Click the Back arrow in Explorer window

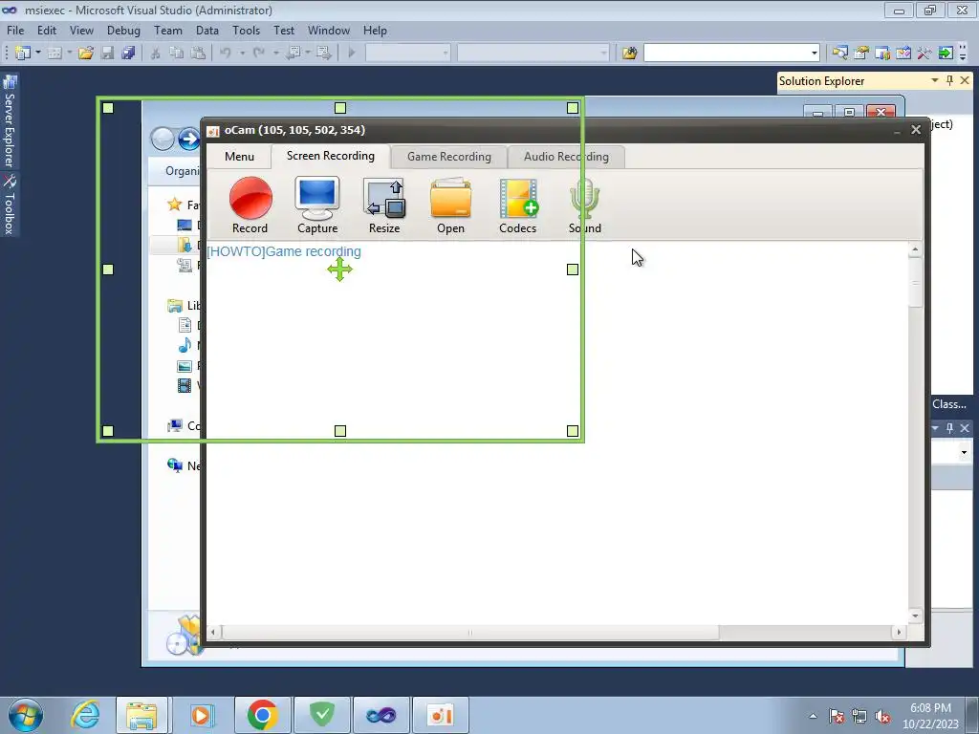tap(163, 139)
